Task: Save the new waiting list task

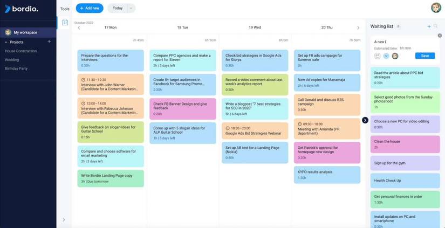Action: pos(425,56)
